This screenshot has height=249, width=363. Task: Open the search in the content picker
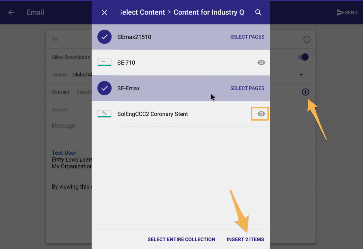(x=258, y=12)
